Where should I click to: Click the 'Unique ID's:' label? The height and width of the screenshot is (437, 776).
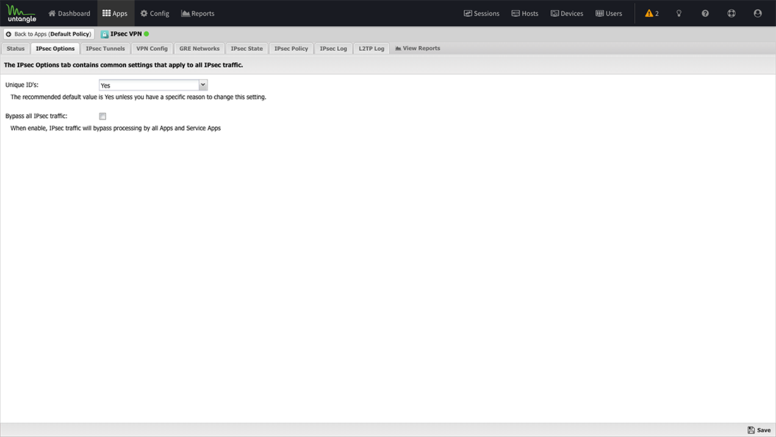22,85
